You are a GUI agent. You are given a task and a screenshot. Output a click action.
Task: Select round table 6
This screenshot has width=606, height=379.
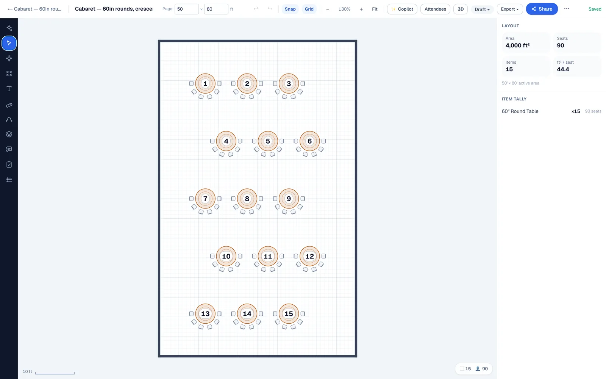pos(310,141)
